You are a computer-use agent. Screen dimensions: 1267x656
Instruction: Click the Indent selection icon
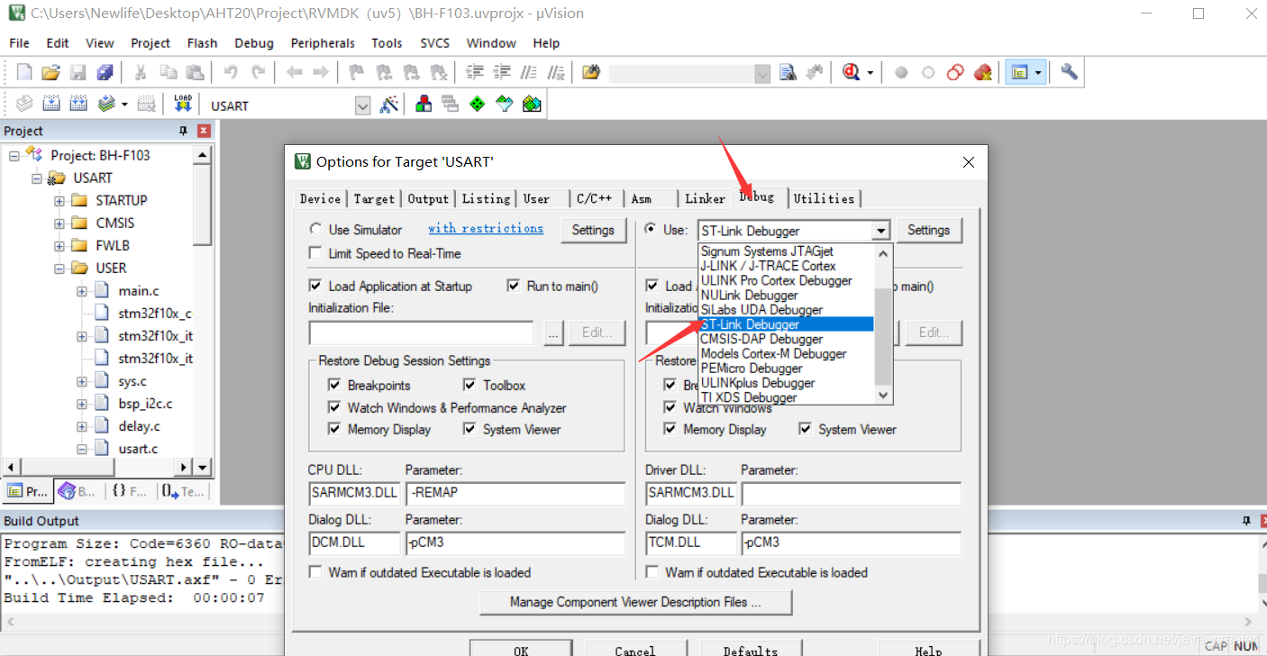[x=475, y=73]
